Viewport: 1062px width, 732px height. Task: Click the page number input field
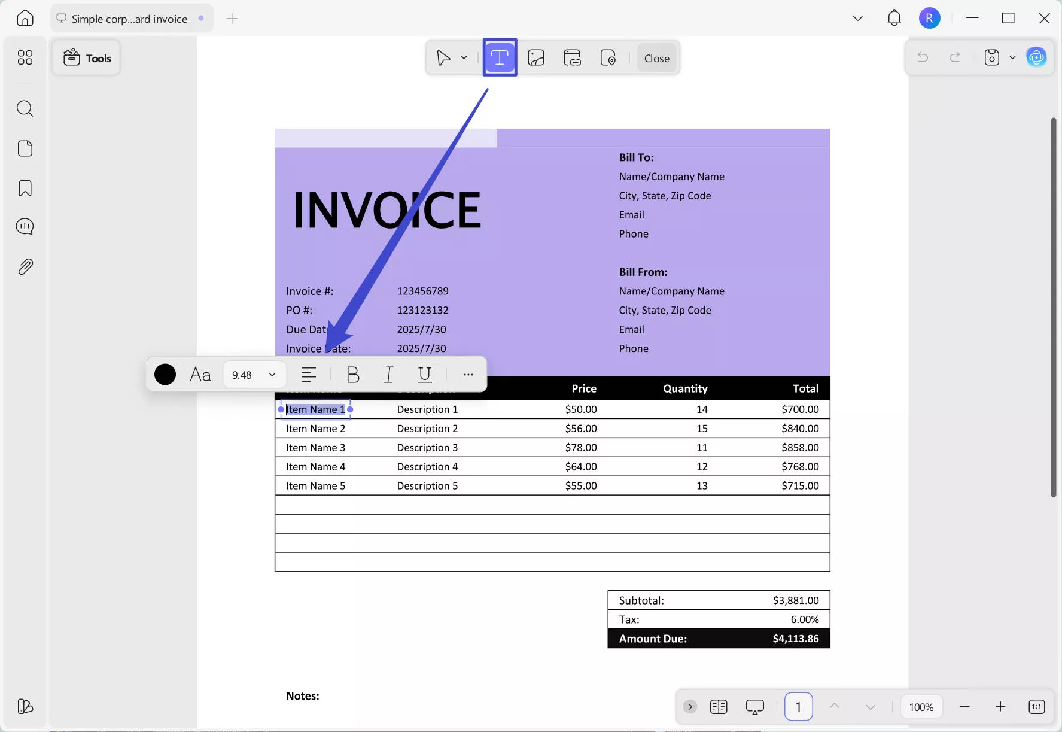click(x=798, y=706)
